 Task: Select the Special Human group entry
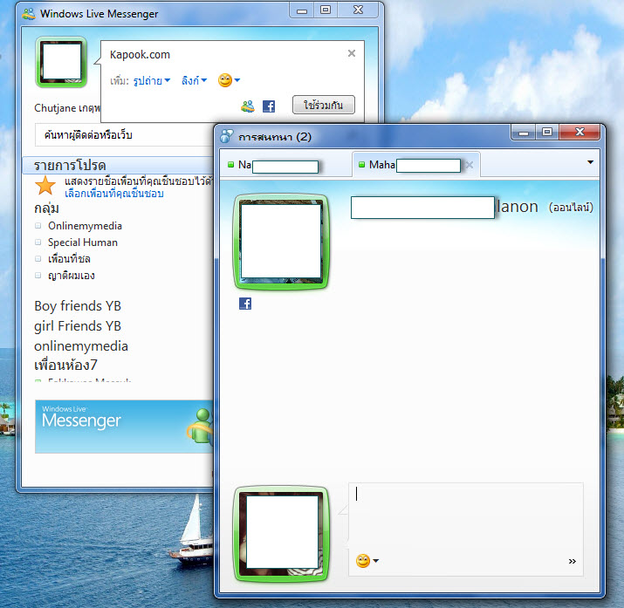83,243
